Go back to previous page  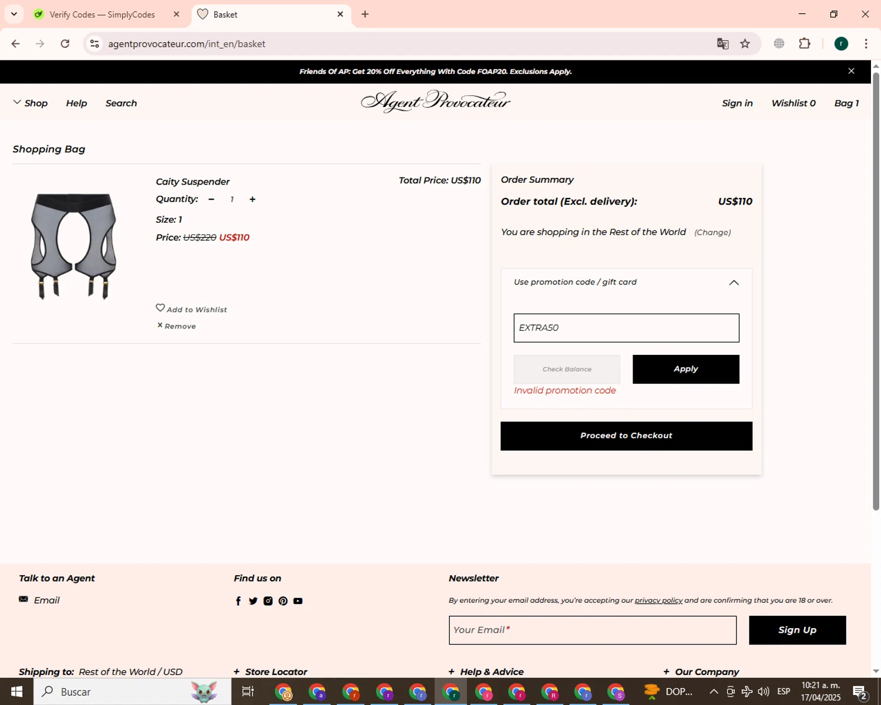click(16, 43)
